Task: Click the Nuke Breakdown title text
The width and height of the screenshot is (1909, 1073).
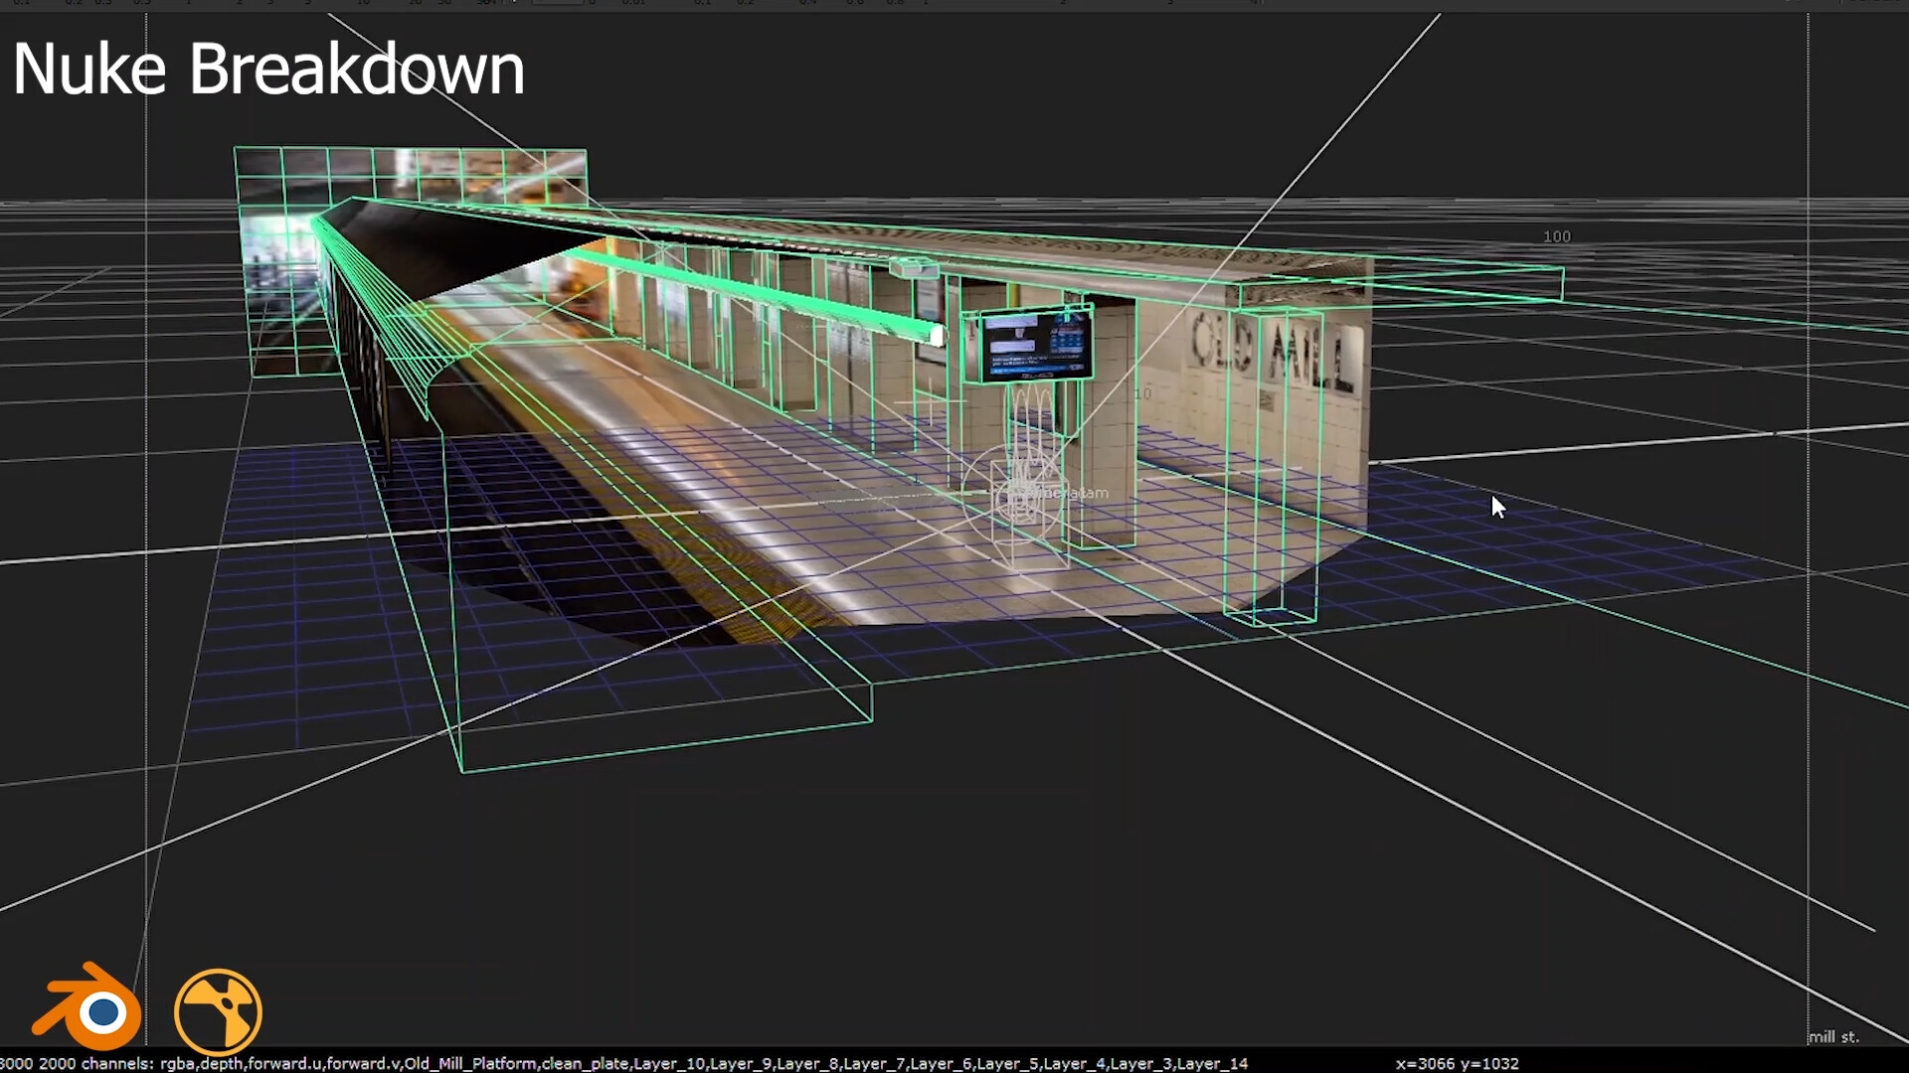Action: 266,68
